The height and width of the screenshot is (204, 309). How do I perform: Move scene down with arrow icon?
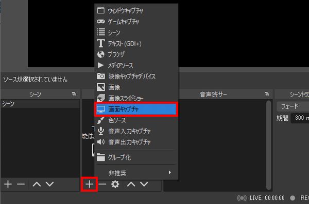[x=49, y=184]
